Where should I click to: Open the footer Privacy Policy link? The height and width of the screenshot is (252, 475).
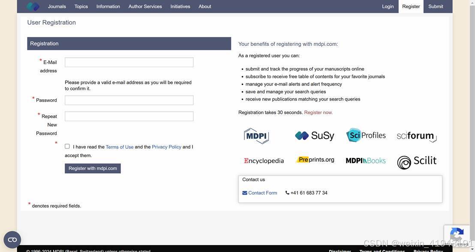click(x=428, y=250)
